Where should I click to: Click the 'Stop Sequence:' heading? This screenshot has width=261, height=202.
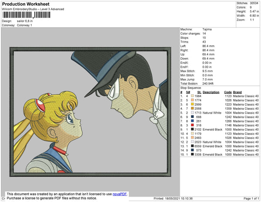(191, 88)
